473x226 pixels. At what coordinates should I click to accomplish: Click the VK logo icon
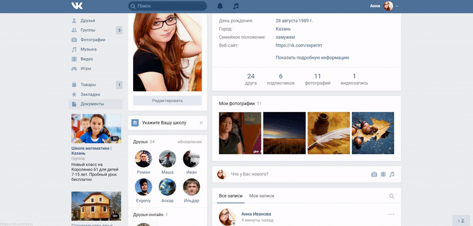point(77,6)
